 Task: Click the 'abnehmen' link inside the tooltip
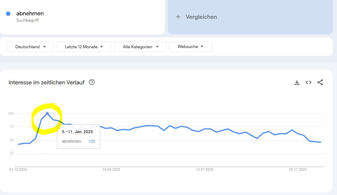(71, 141)
